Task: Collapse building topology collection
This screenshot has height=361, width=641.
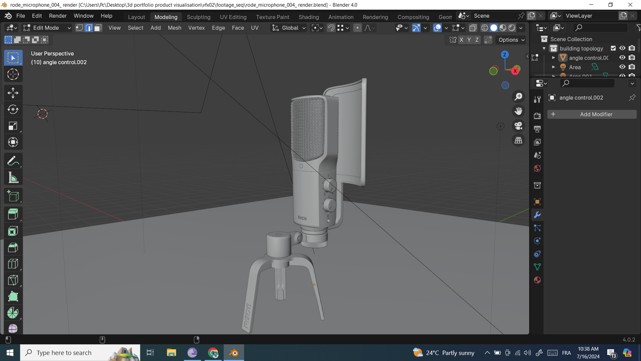Action: point(544,48)
